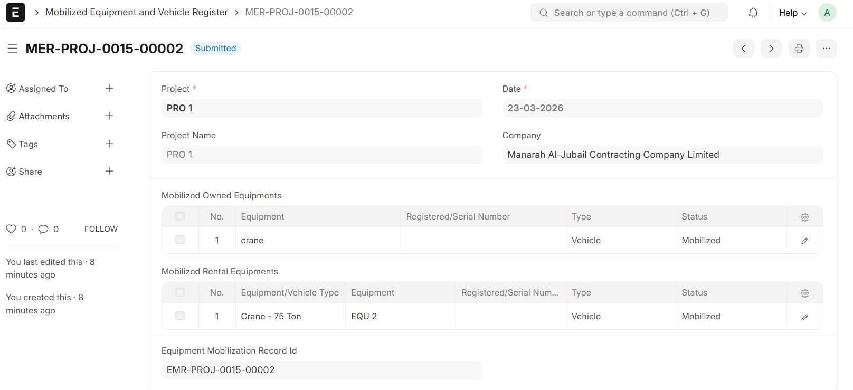Add an assignee next to Assigned To
This screenshot has height=390, width=853.
tap(109, 89)
